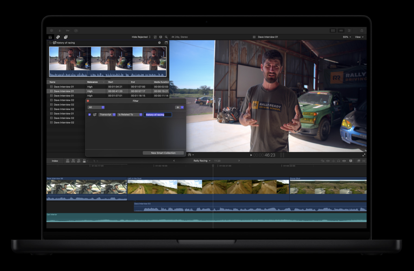Toggle solo clips in the timeline toolbar
This screenshot has height=271, width=414.
pyautogui.click(x=339, y=161)
